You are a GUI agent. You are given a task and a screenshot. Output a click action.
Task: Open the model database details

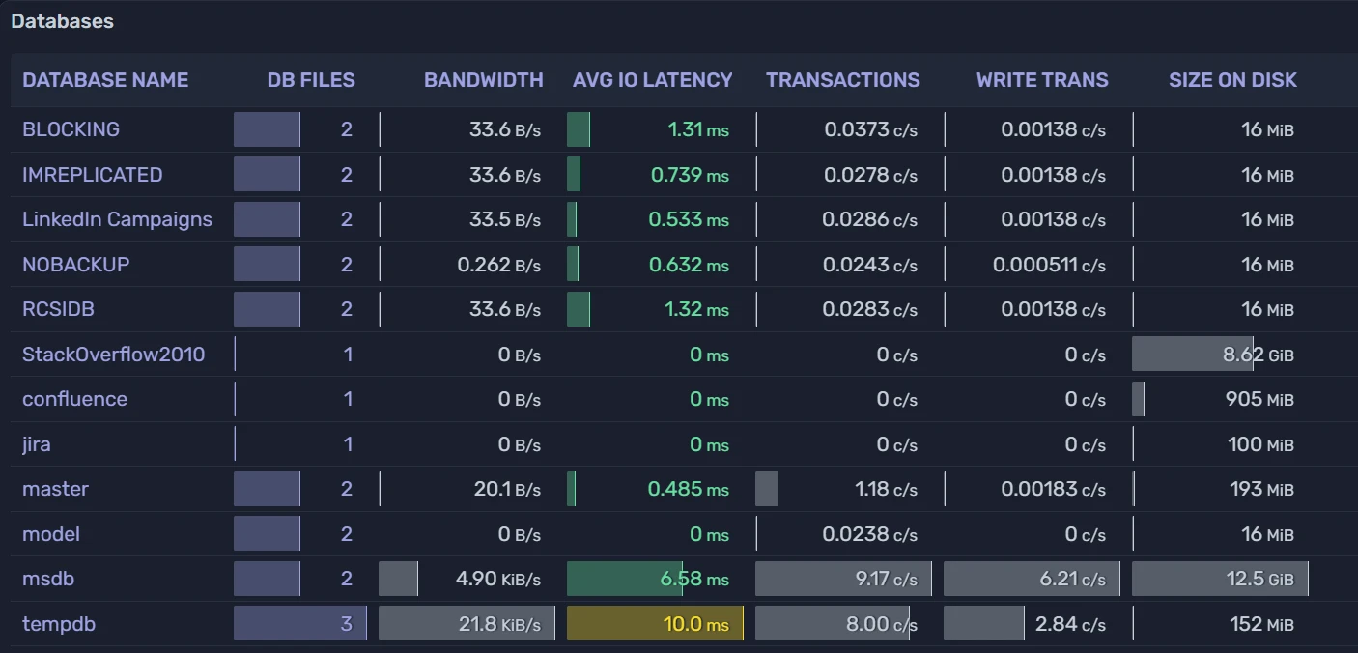coord(50,533)
